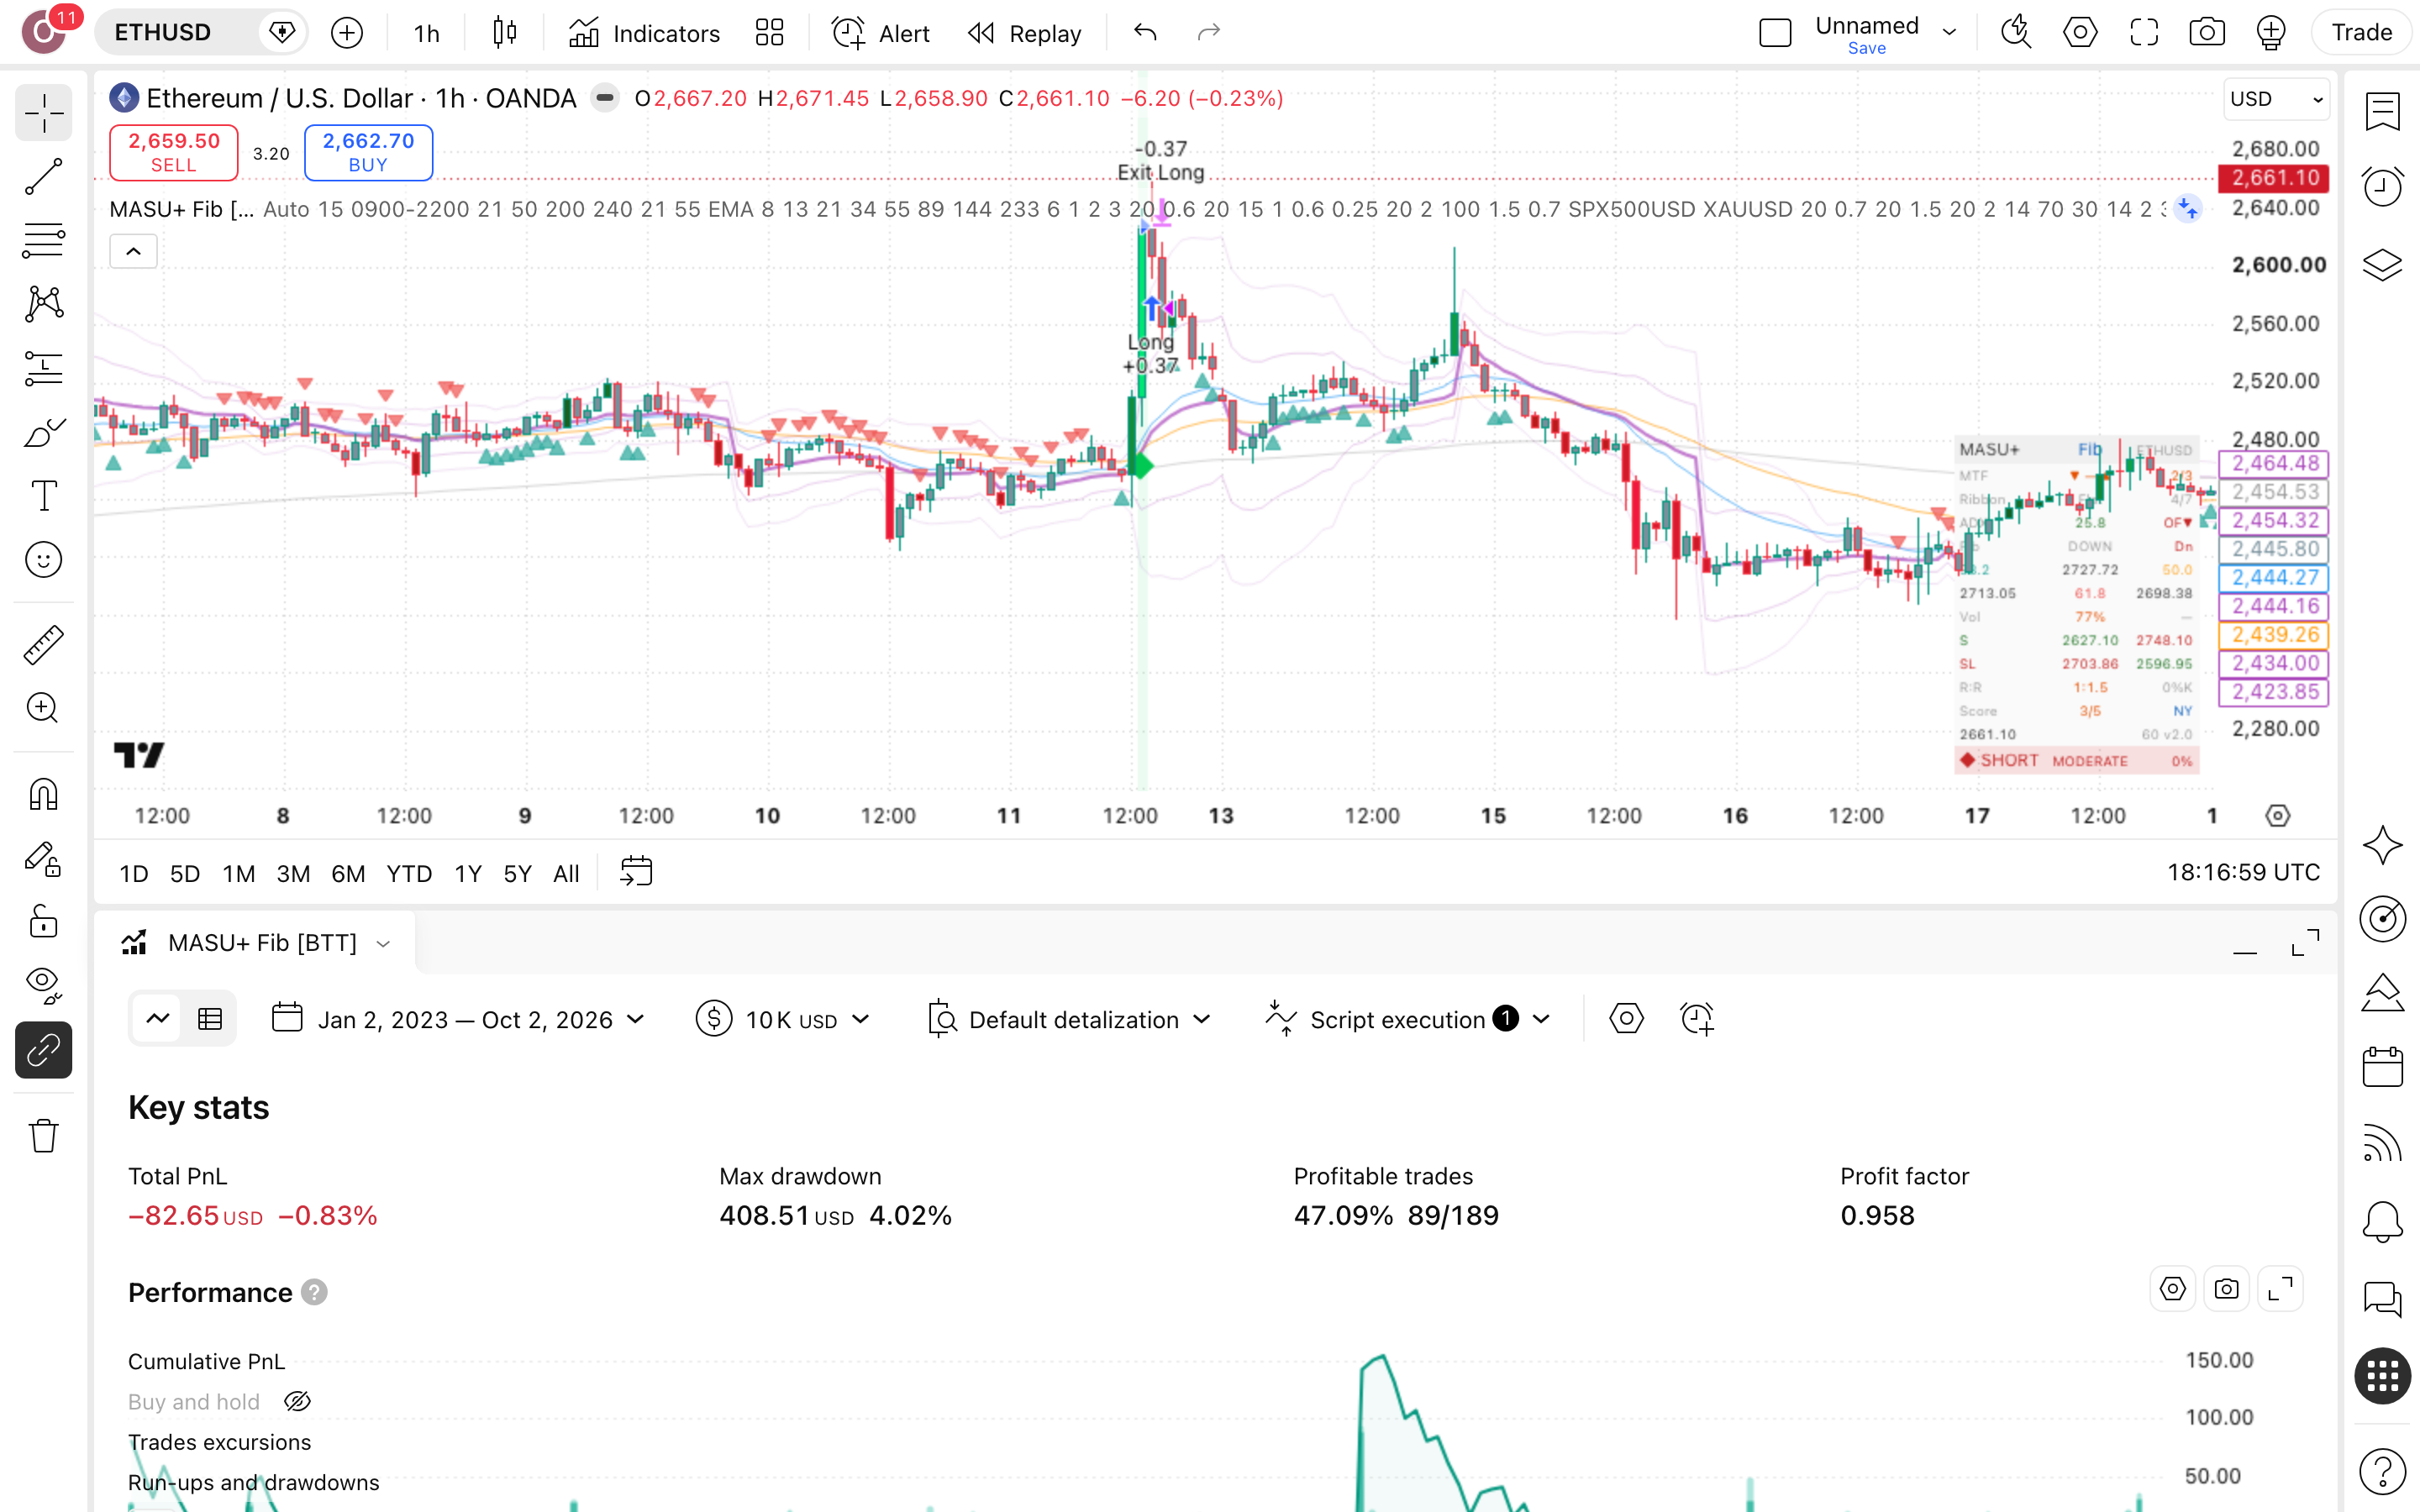Activate the zoom in tool
This screenshot has height=1512, width=2420.
(44, 708)
